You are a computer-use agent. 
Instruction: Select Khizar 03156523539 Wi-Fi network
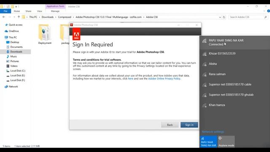[x=235, y=54]
